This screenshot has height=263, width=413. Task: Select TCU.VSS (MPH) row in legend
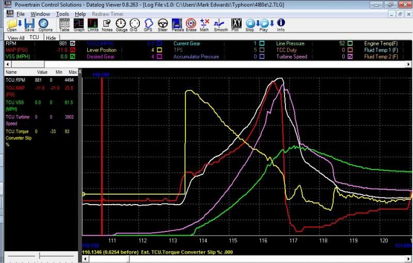coord(41,106)
